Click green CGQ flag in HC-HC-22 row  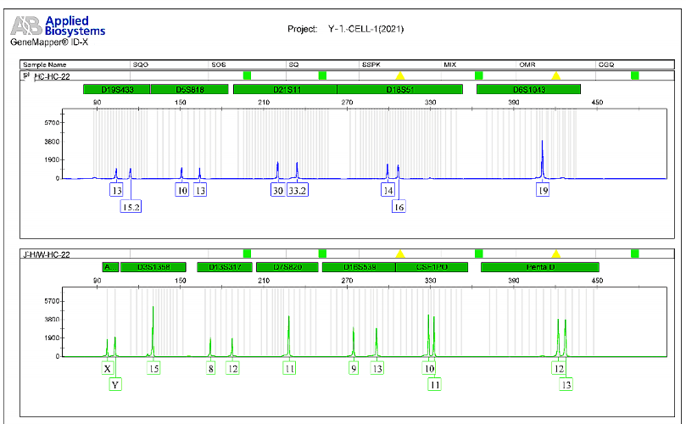point(634,76)
